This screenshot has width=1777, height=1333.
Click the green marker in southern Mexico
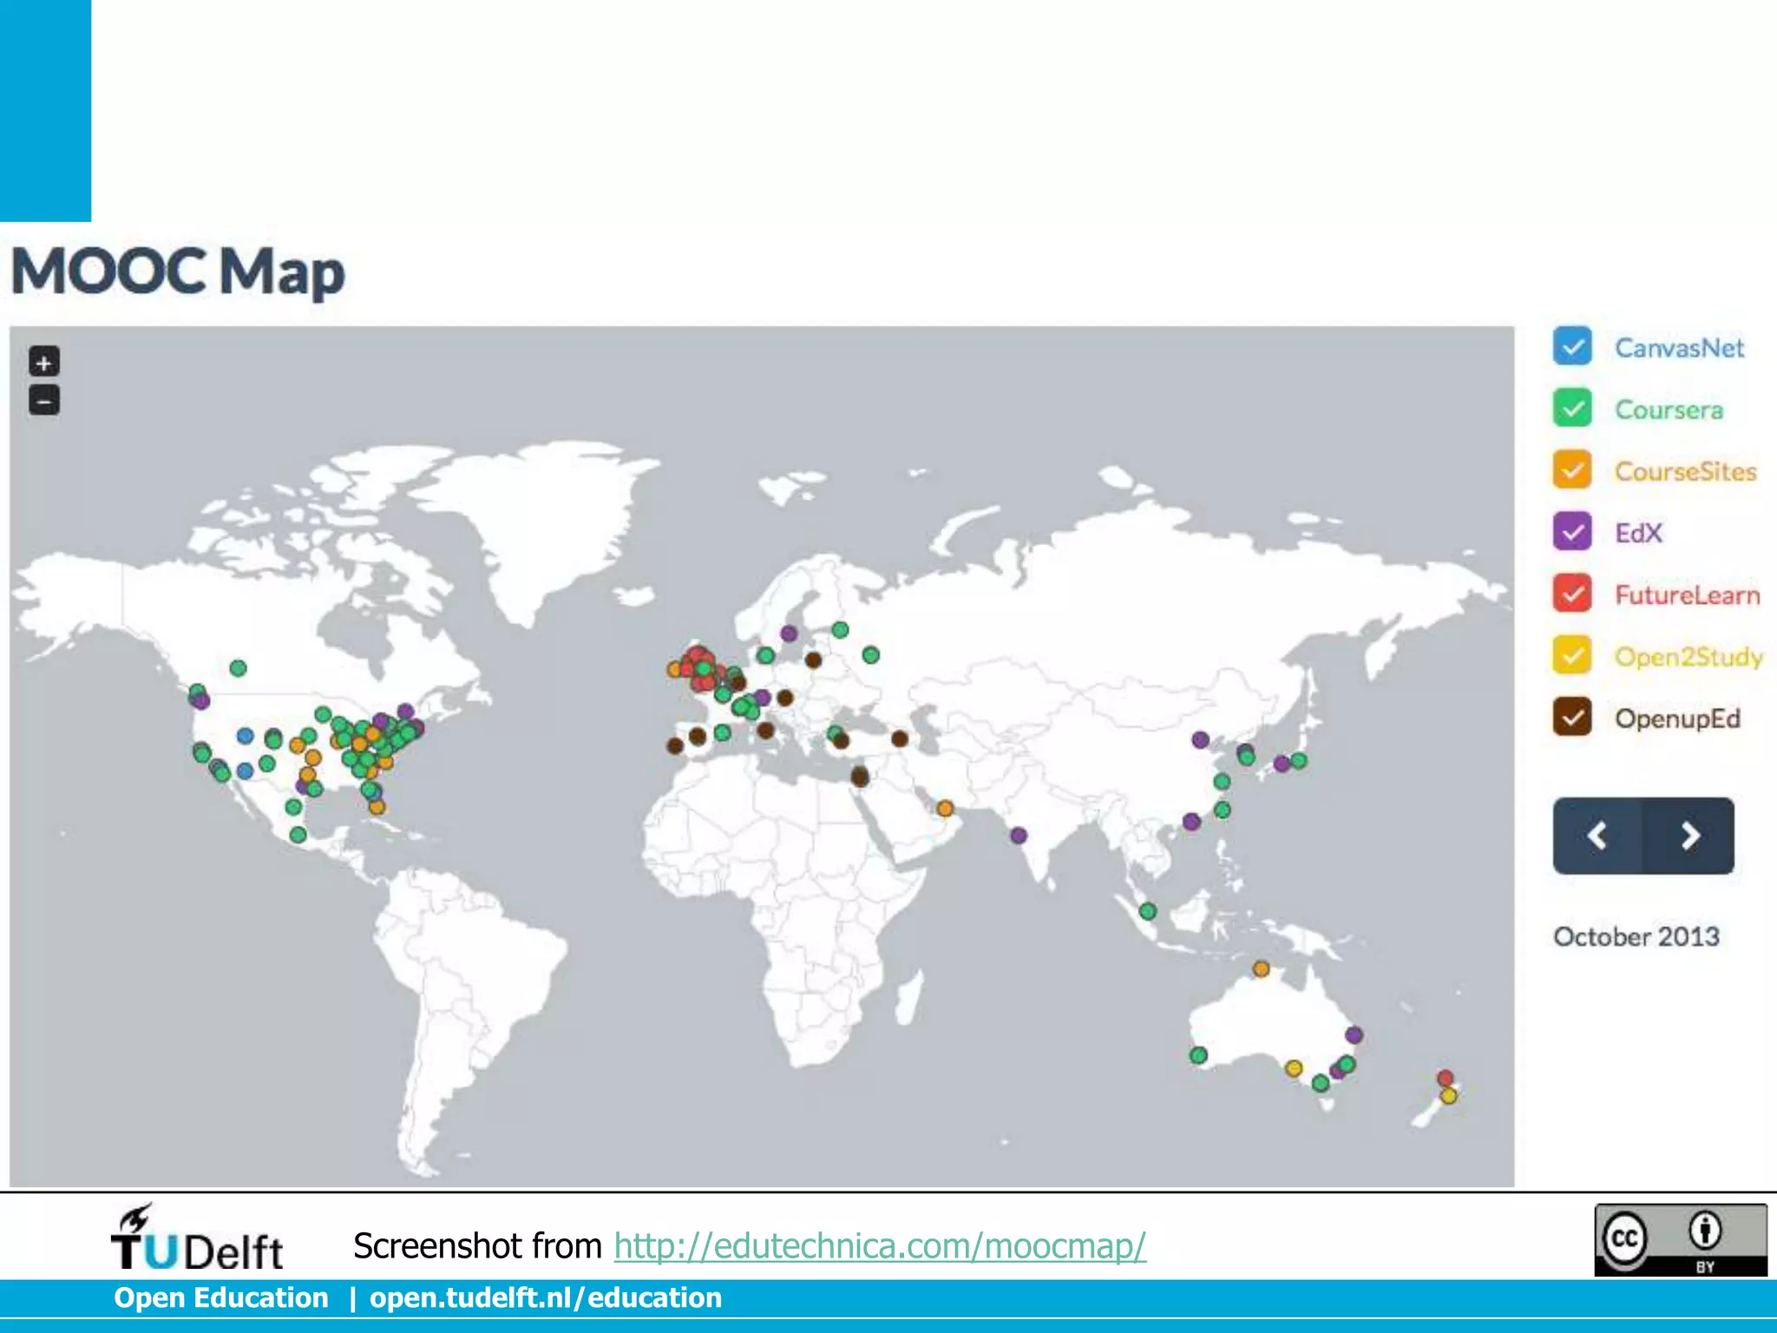click(298, 835)
